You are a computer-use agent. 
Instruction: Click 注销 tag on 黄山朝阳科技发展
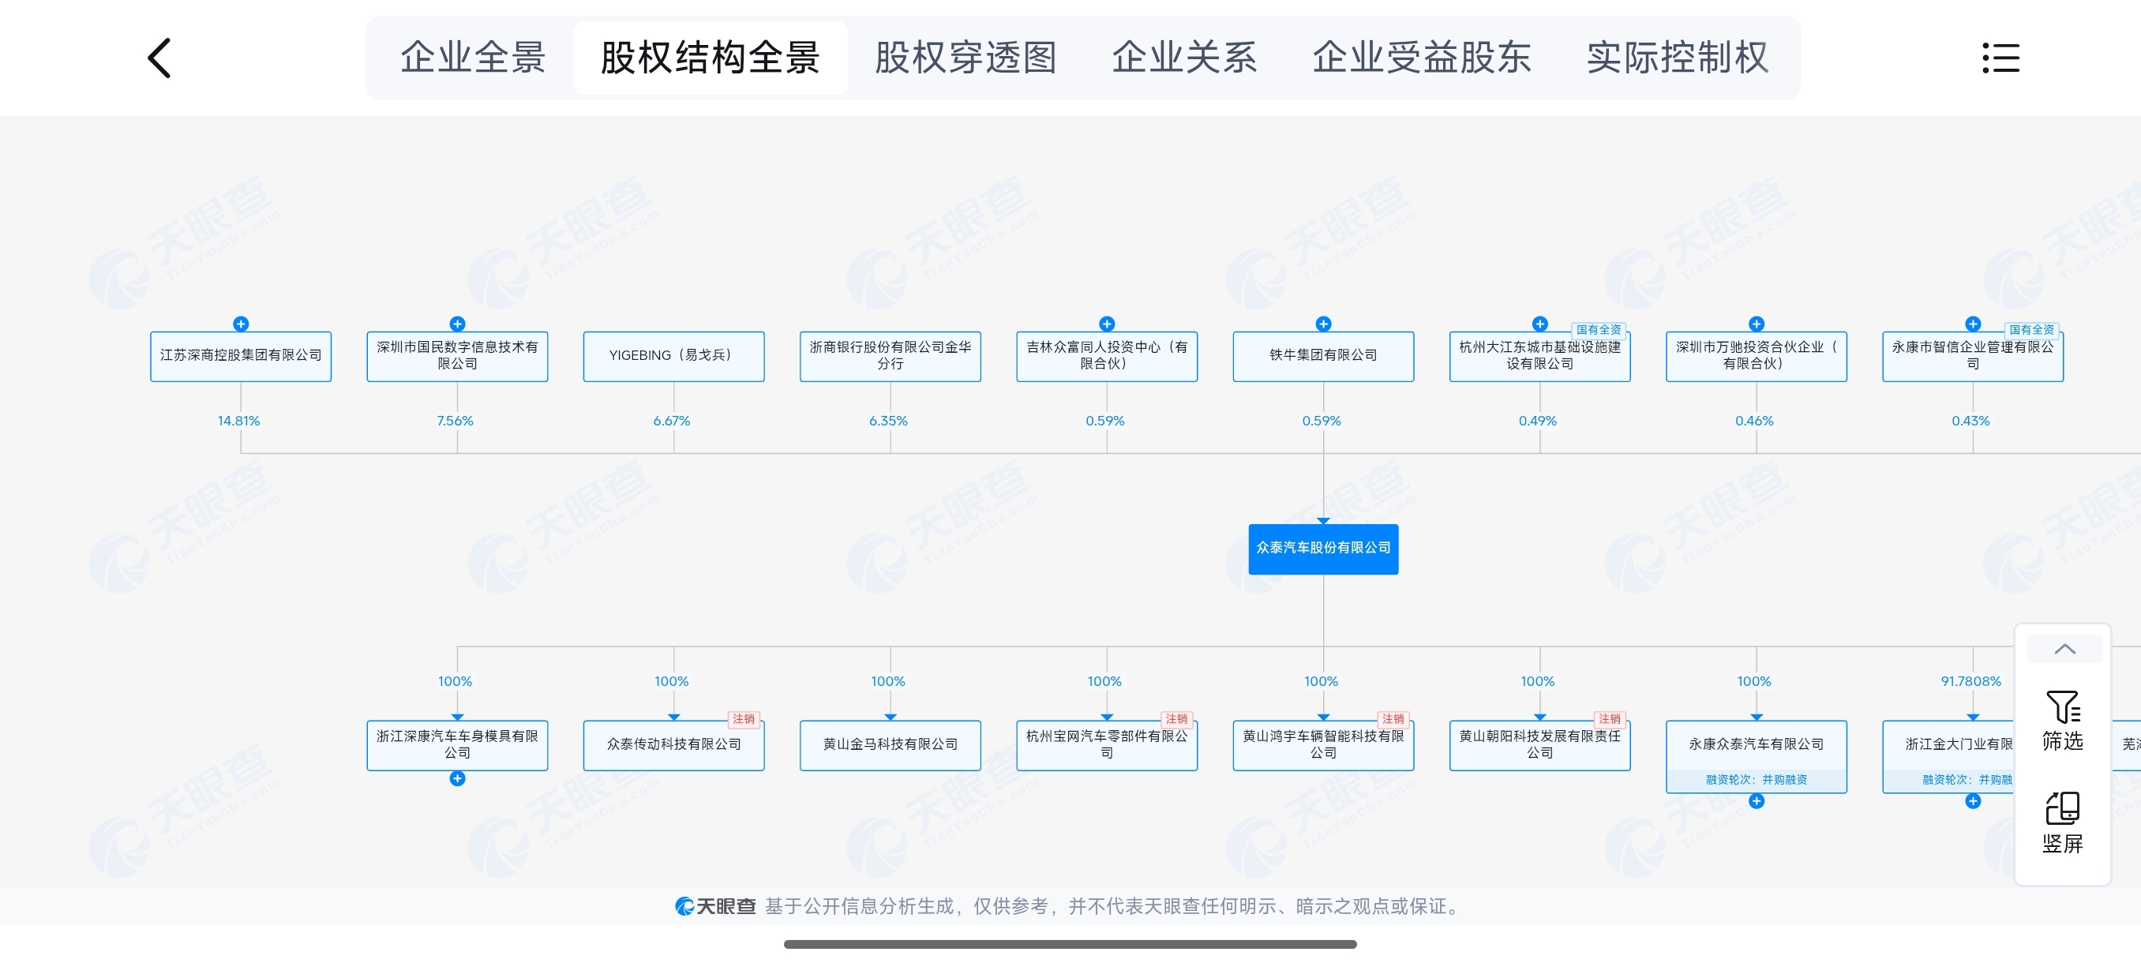pyautogui.click(x=1610, y=719)
